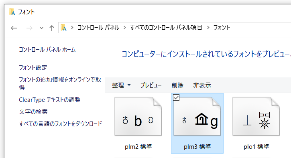Select the plo1 標準 font icon
291x158 pixels.
click(256, 116)
